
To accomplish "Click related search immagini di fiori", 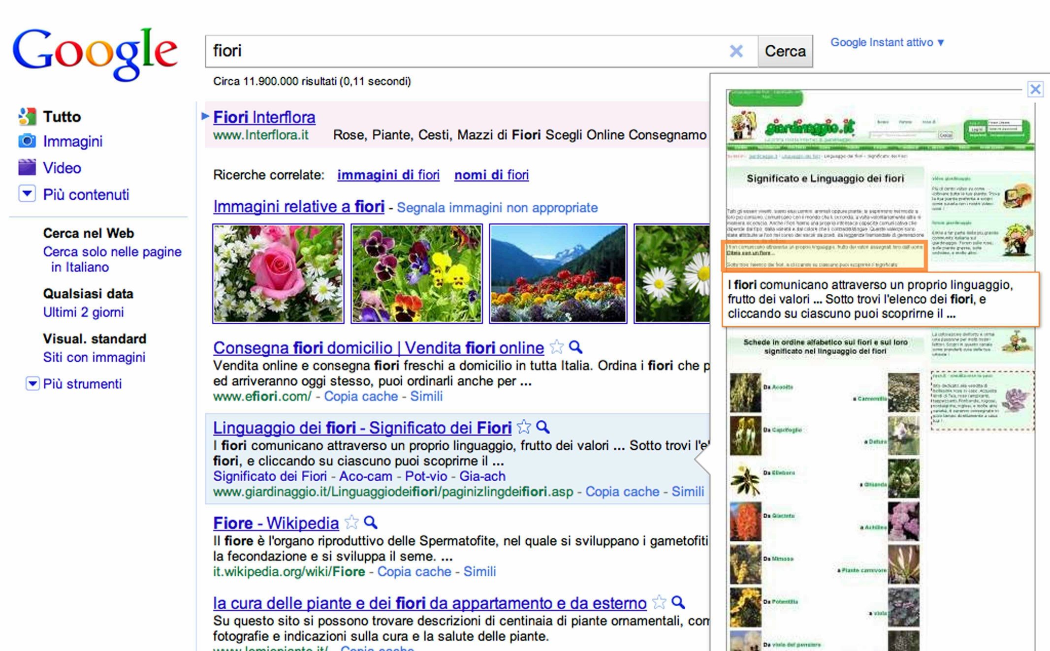I will pos(388,175).
